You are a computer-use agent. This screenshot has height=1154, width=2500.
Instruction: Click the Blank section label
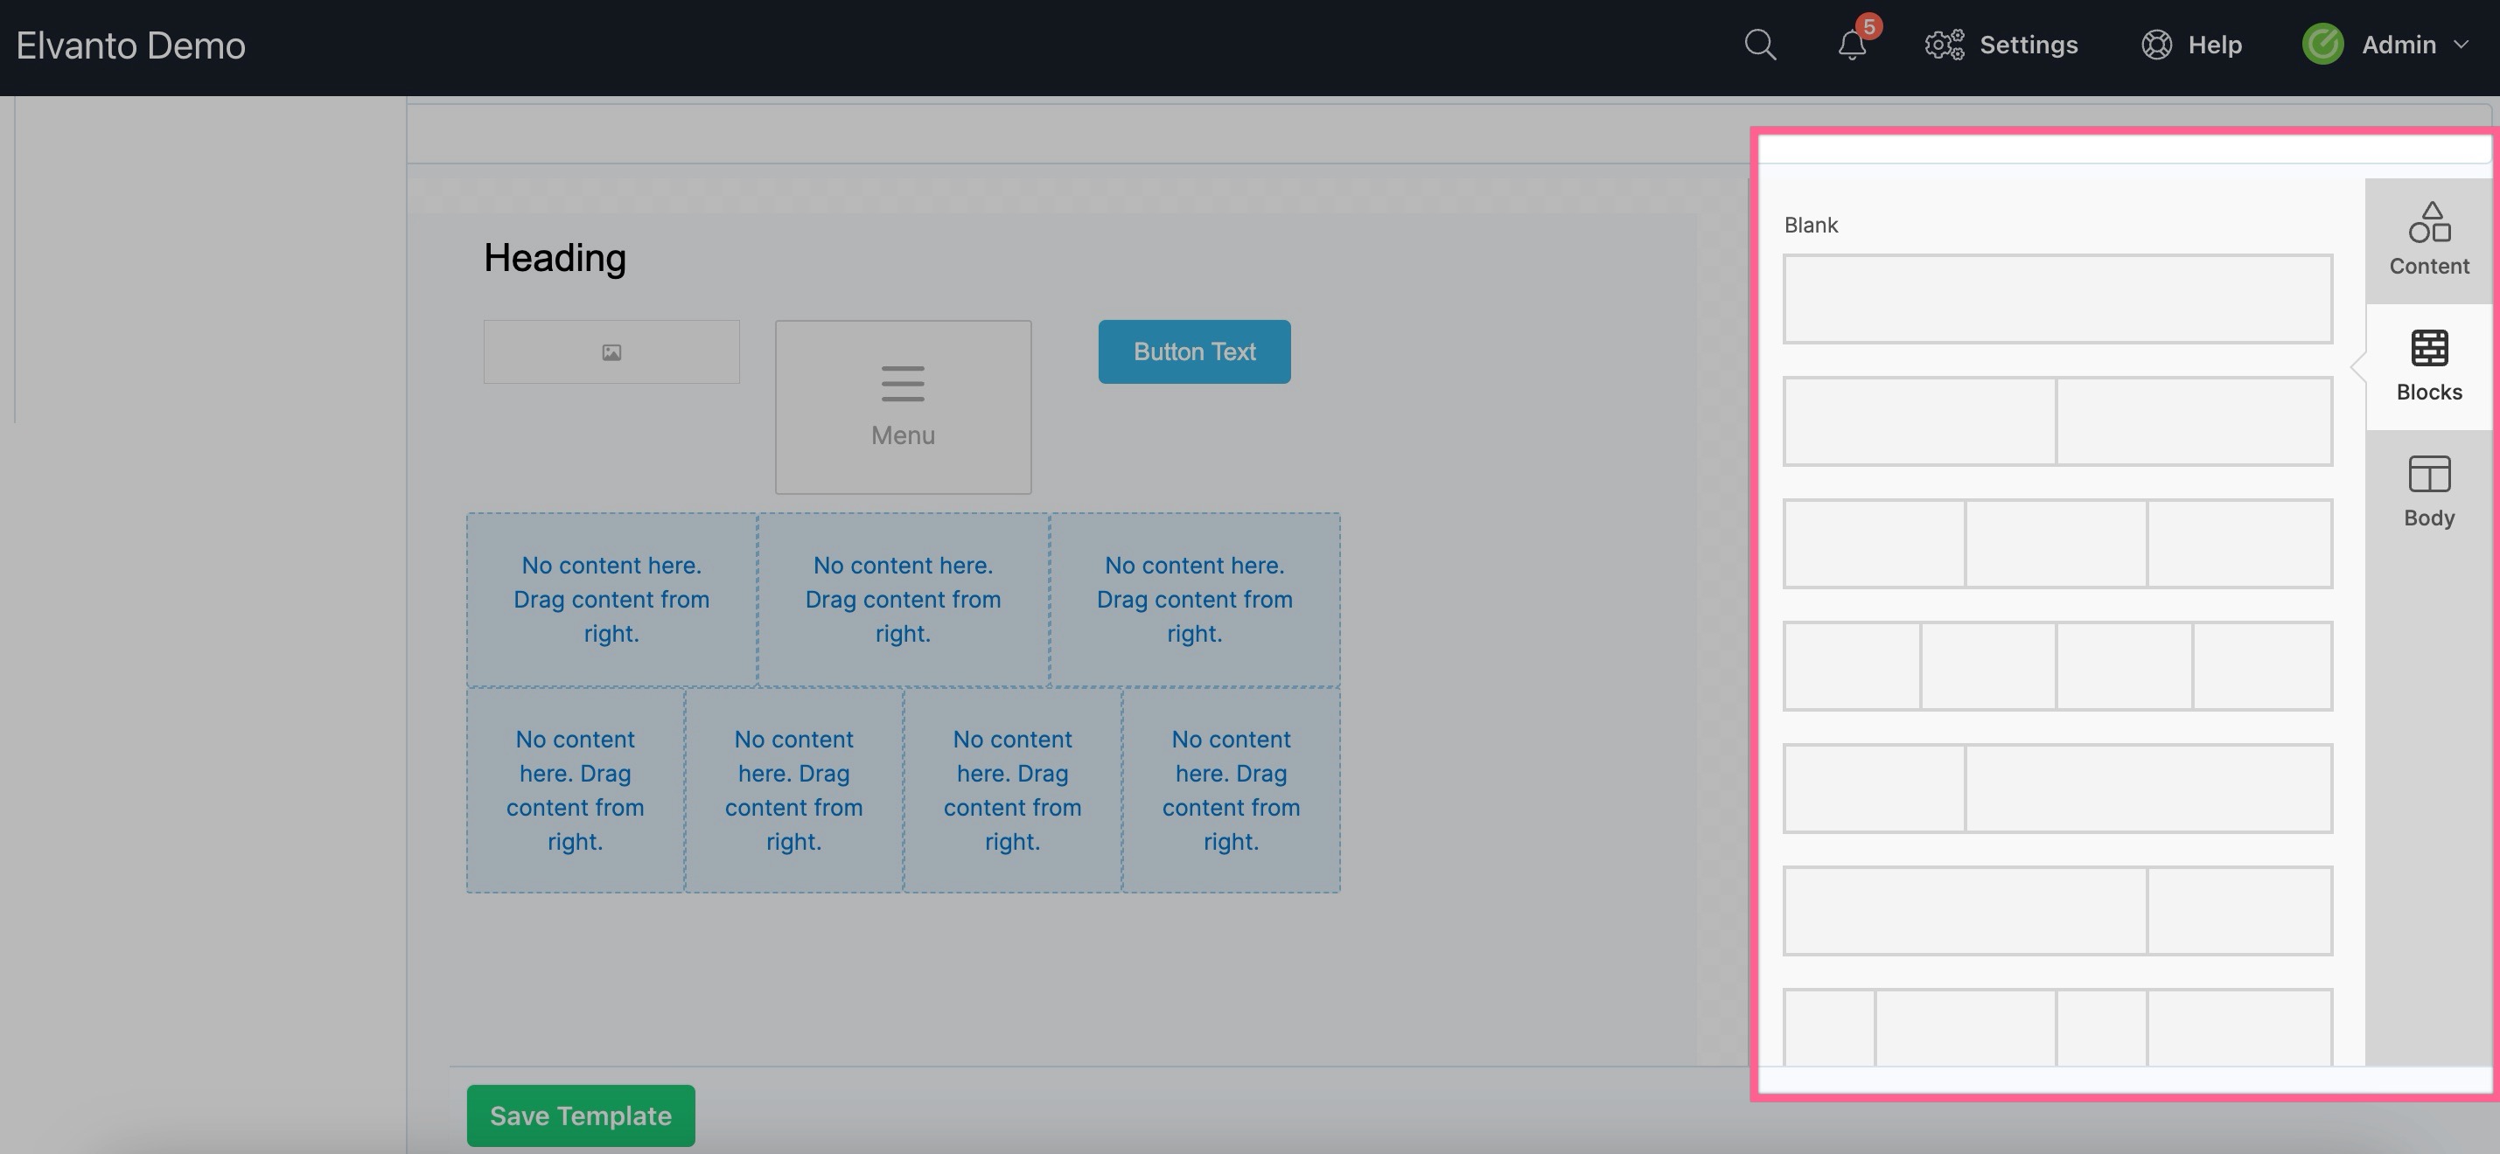coord(1811,225)
